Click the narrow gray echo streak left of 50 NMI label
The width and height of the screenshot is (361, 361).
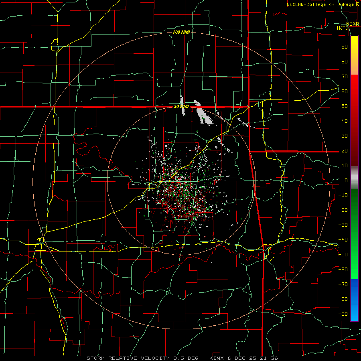(x=183, y=105)
